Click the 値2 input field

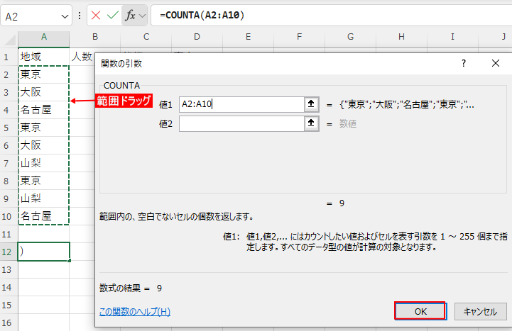pos(241,124)
